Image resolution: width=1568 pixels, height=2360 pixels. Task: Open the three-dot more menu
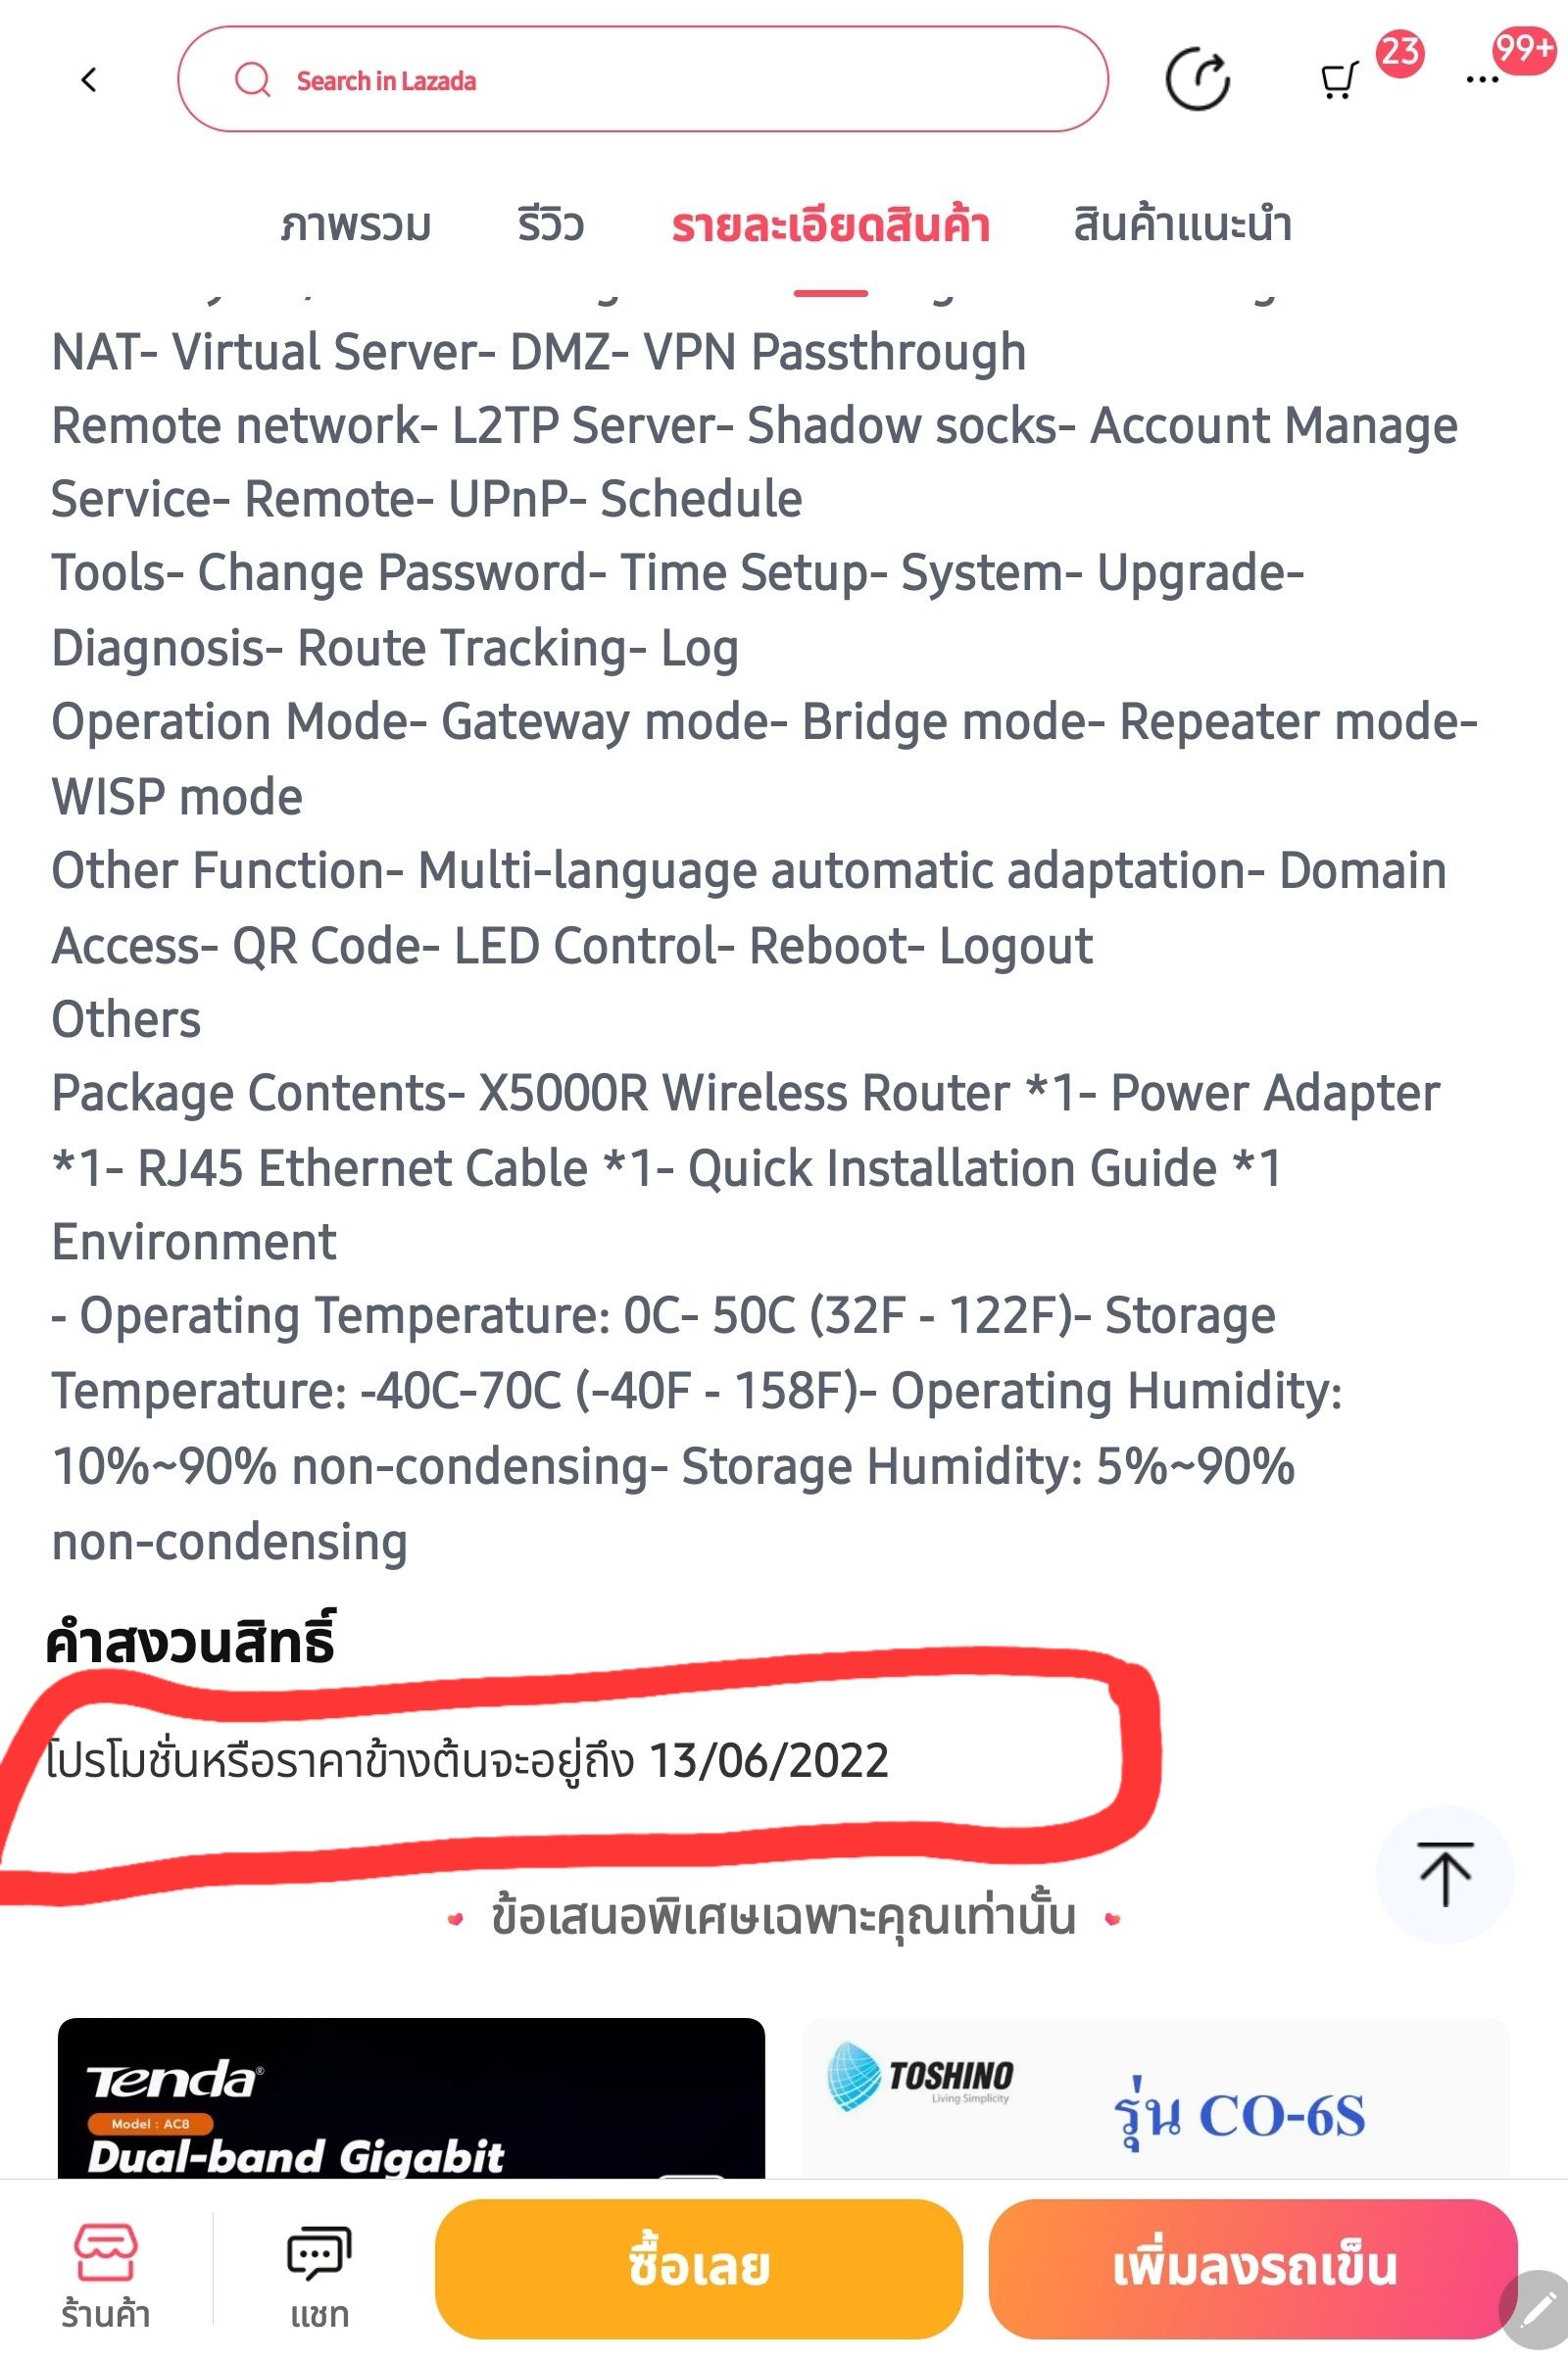click(x=1481, y=80)
